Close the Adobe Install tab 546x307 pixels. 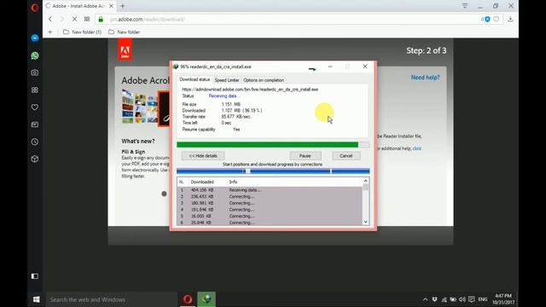pyautogui.click(x=111, y=6)
